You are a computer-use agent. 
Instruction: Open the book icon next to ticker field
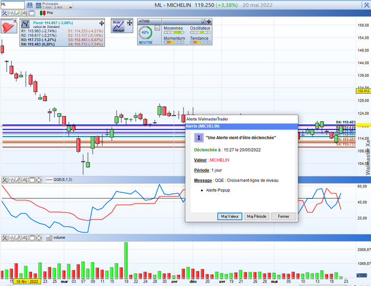tap(30, 5)
